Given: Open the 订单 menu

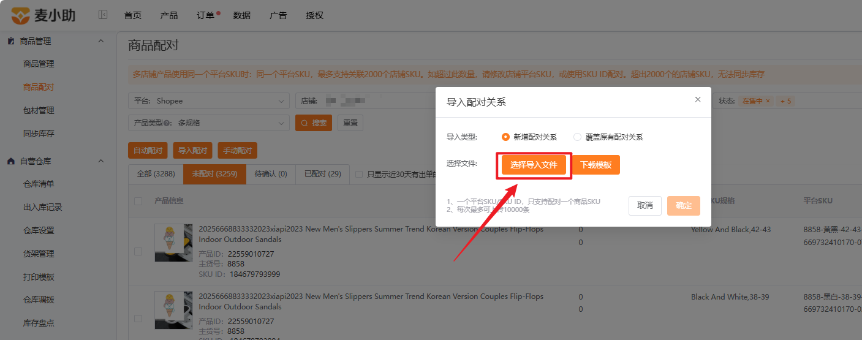Looking at the screenshot, I should pyautogui.click(x=206, y=15).
